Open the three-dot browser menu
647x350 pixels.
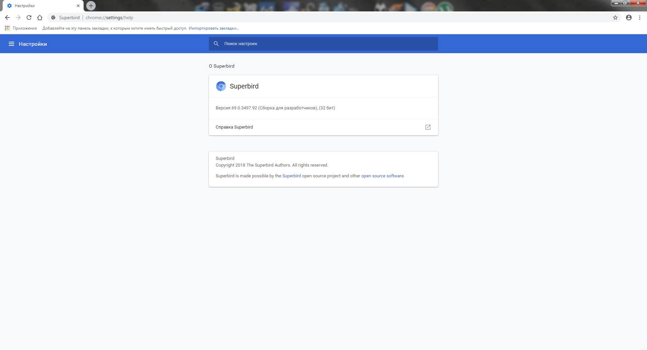point(640,17)
